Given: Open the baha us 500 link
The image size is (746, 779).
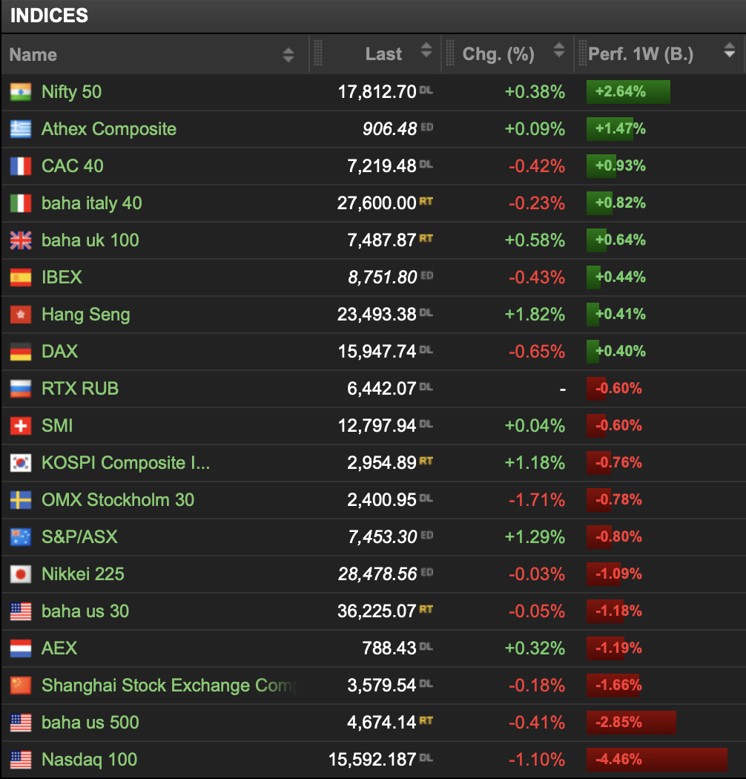Looking at the screenshot, I should pos(90,723).
